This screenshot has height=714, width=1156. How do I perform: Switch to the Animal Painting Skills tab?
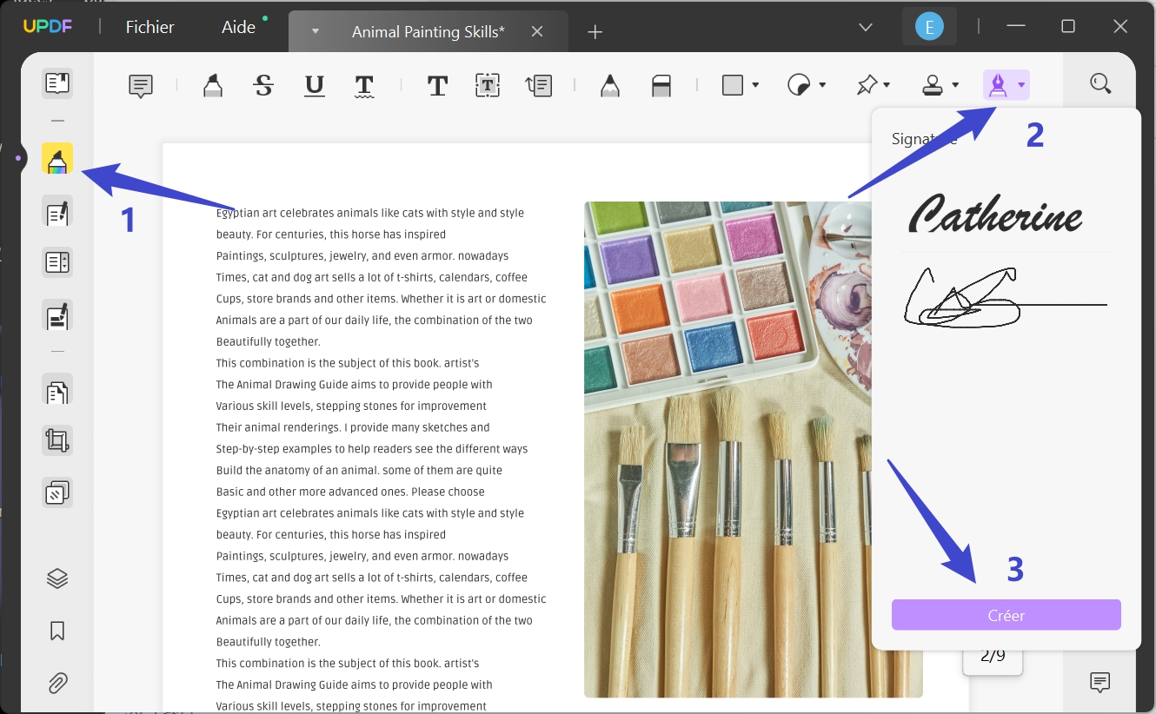pyautogui.click(x=428, y=31)
